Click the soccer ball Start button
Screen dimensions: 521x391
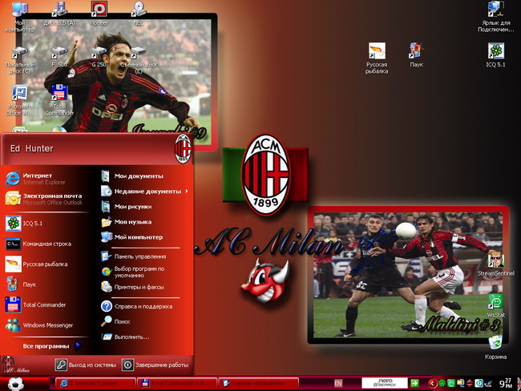click(15, 384)
